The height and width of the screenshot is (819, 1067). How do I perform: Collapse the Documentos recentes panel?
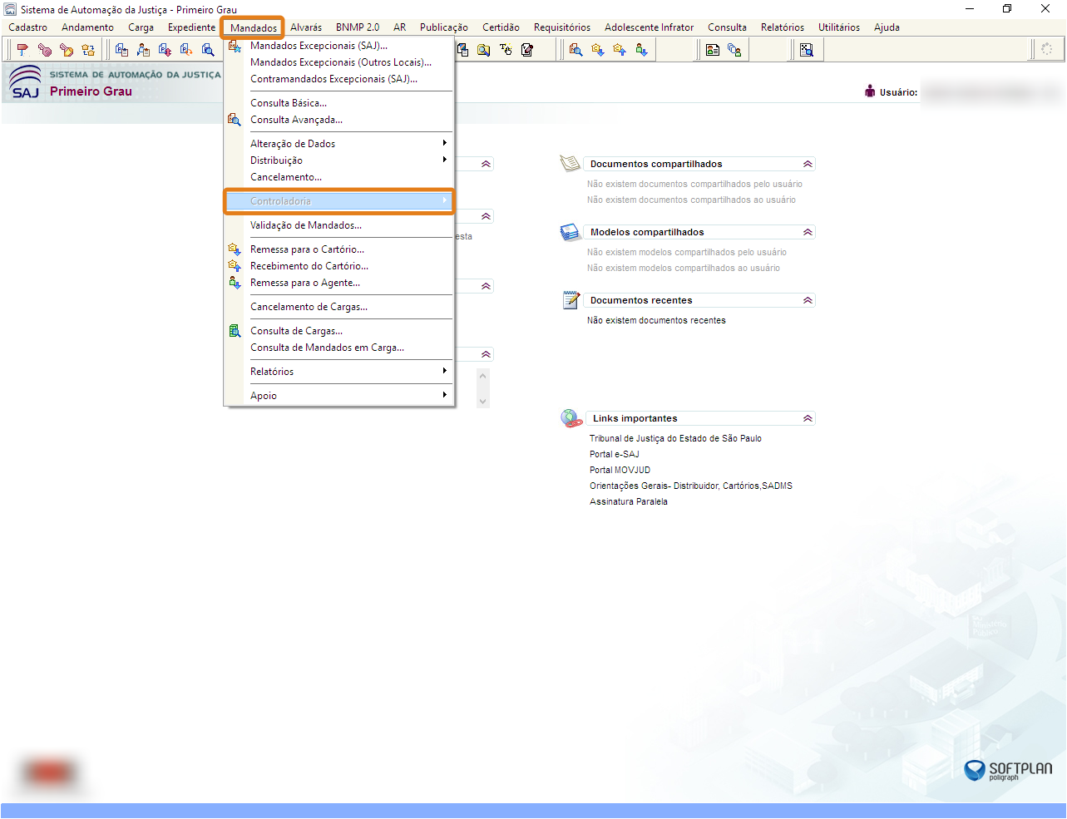coord(808,300)
